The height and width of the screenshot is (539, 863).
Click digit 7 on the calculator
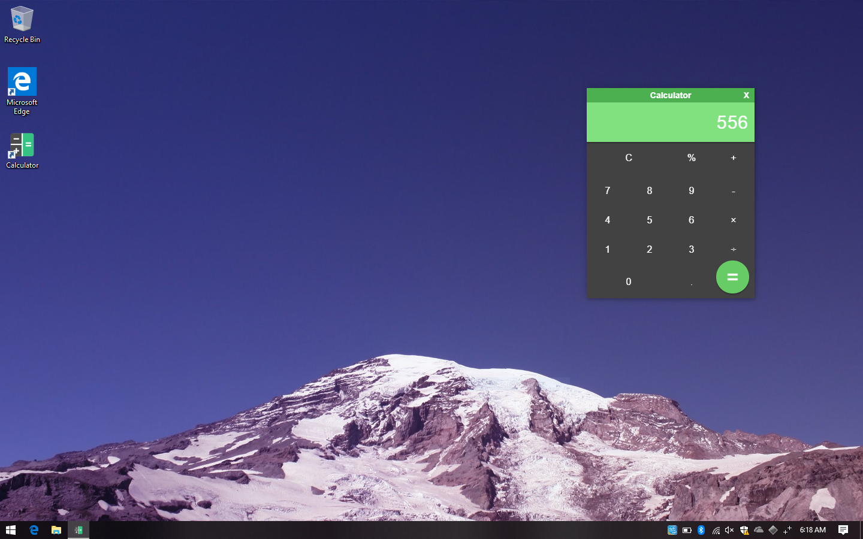click(608, 191)
